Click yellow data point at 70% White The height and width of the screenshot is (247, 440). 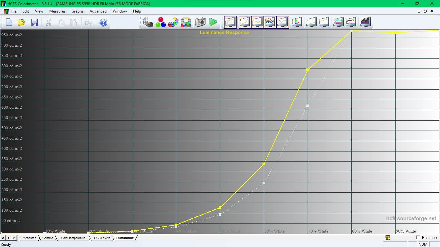pos(308,70)
